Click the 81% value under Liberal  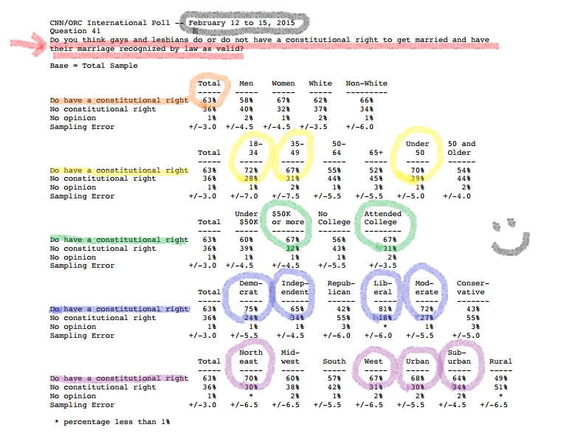[385, 309]
